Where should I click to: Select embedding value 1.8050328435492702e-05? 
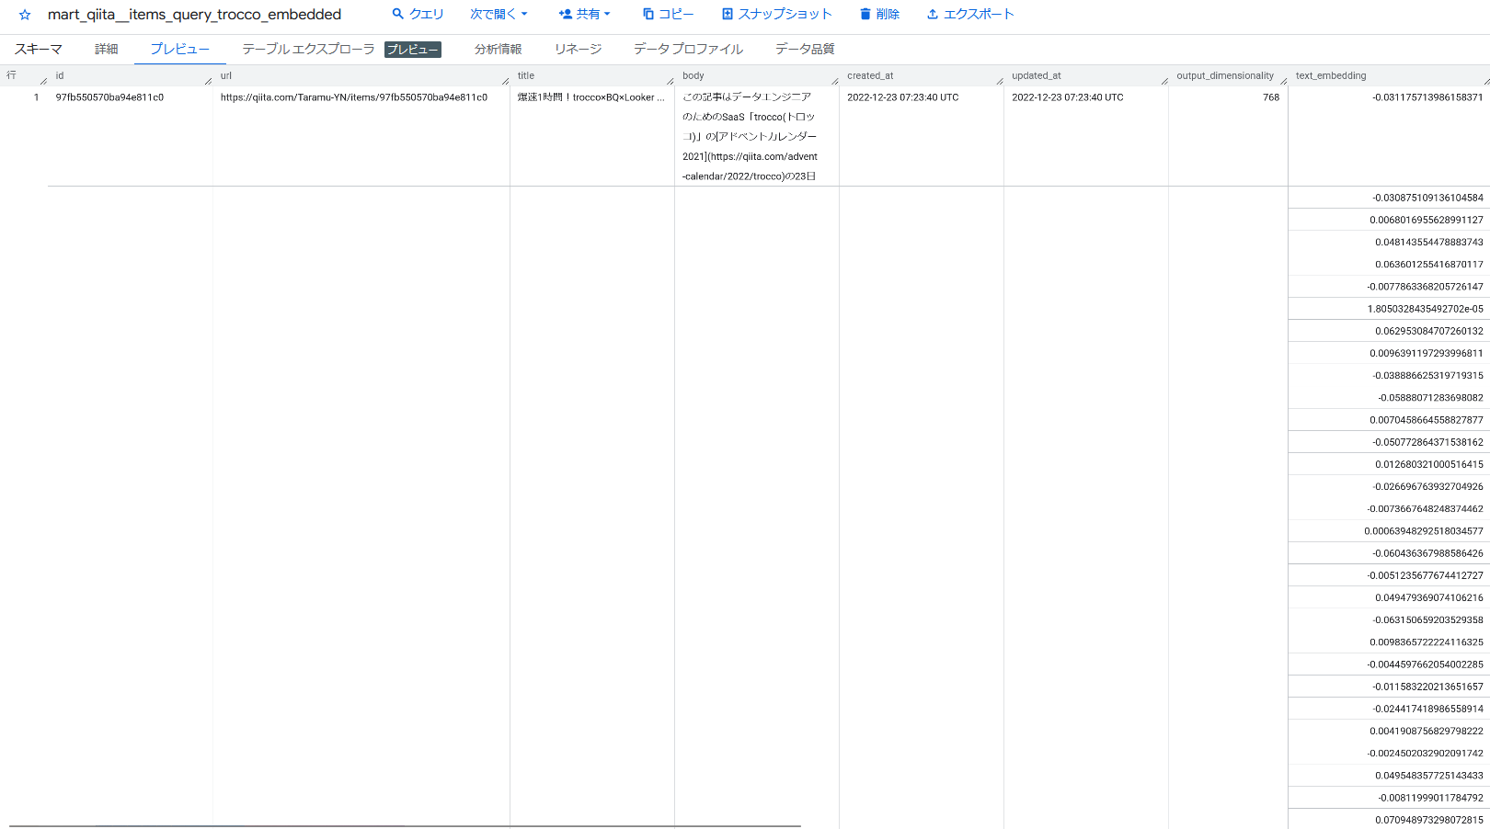click(x=1425, y=309)
